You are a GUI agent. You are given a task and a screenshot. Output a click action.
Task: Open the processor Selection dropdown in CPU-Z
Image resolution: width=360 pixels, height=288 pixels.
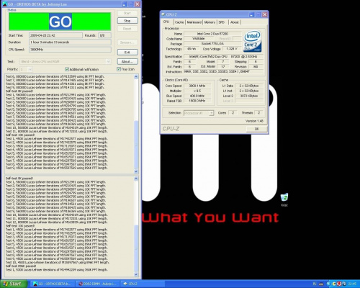click(x=199, y=113)
